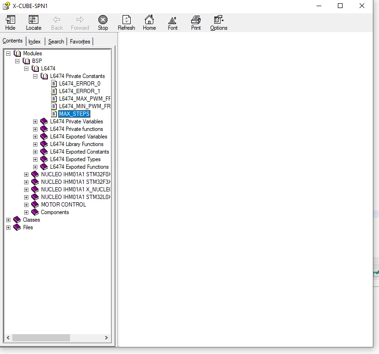The width and height of the screenshot is (379, 354).
Task: Select the L6474_ERROR_0 topic
Action: [x=79, y=84]
